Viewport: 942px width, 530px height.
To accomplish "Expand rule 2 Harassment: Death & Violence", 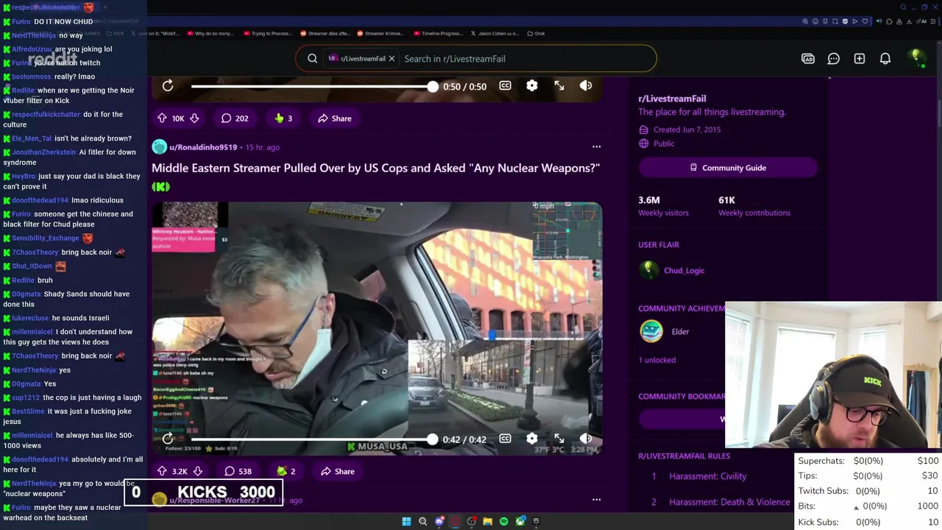I will [x=729, y=502].
